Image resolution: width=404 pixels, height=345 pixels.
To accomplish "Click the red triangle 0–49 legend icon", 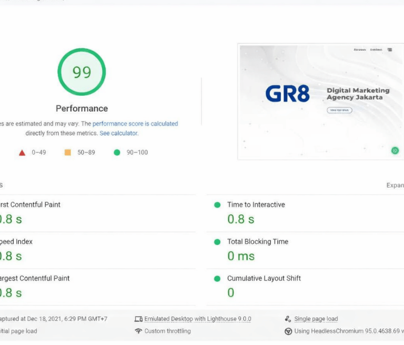I will coord(22,153).
